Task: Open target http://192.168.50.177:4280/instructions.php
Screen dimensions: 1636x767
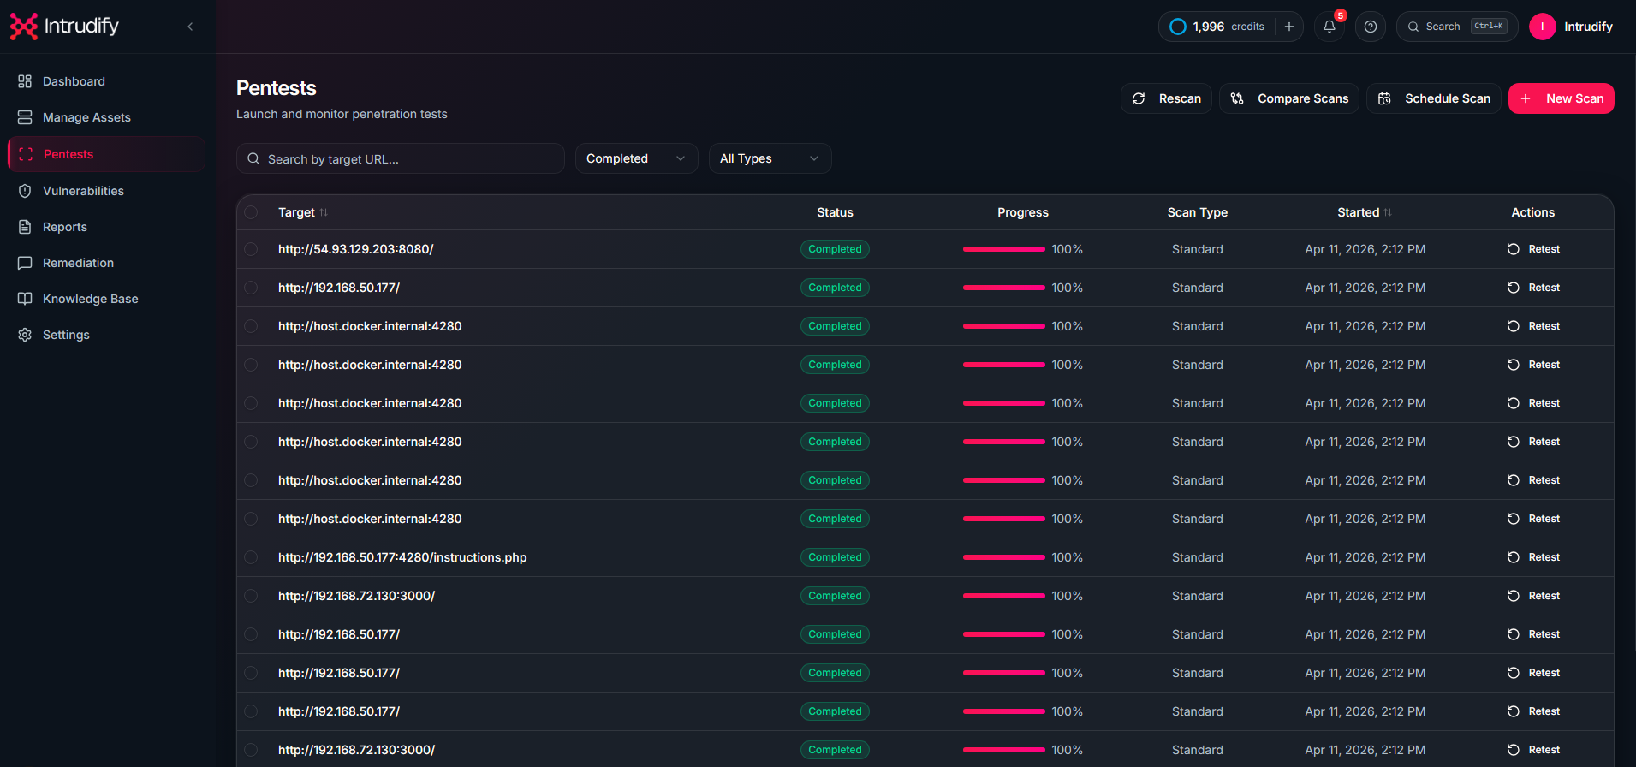Action: [402, 557]
